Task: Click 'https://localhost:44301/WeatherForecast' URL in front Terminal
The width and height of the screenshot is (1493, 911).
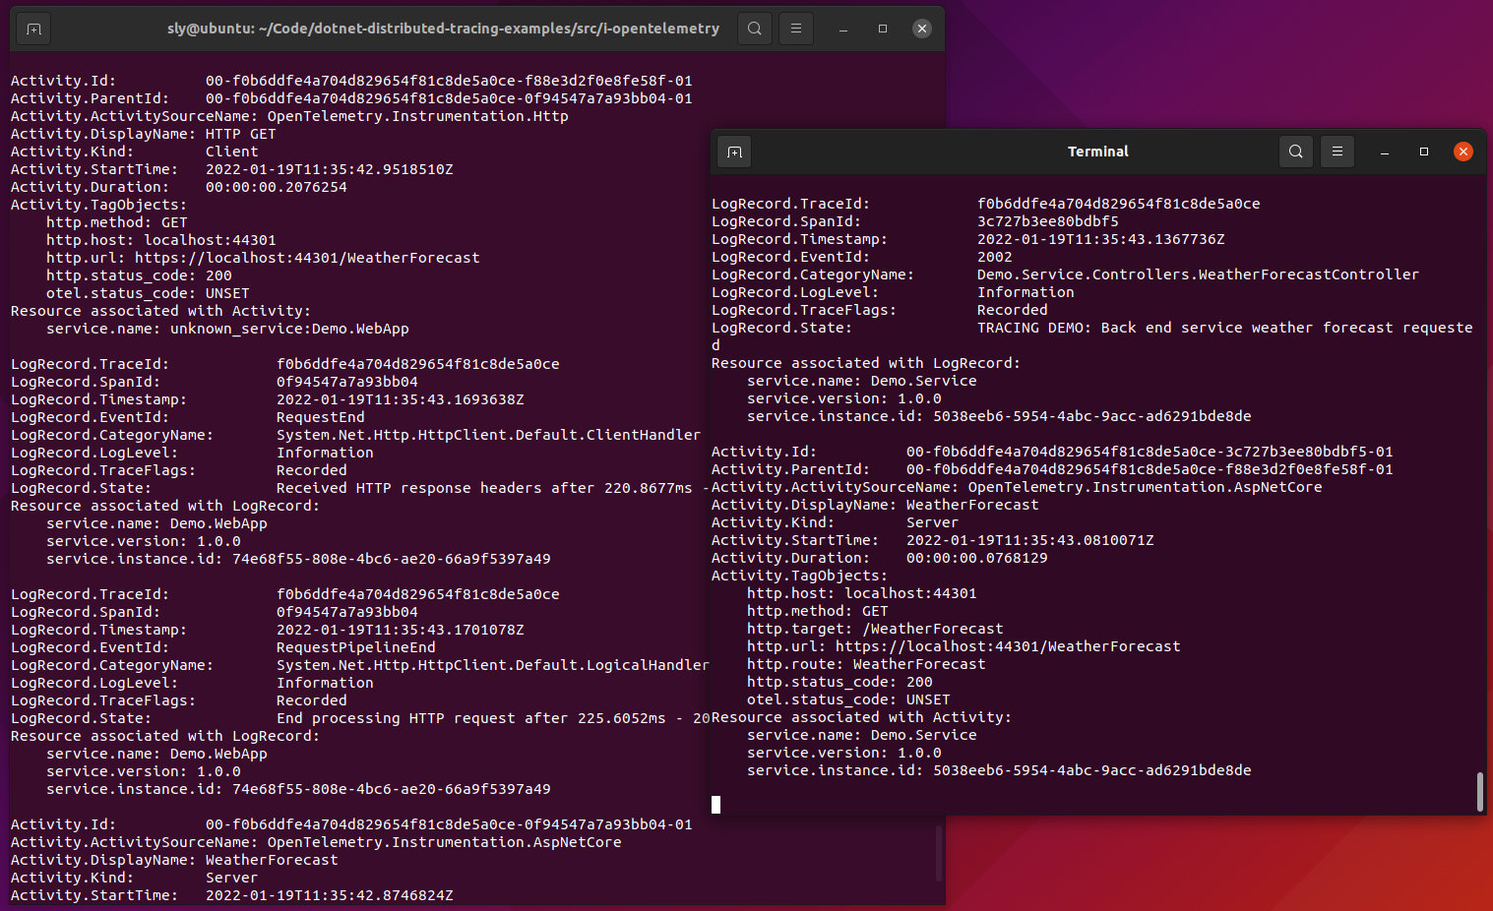Action: [1008, 646]
